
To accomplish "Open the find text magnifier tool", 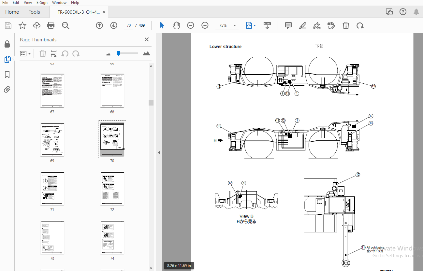I will [66, 25].
